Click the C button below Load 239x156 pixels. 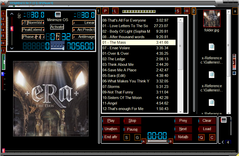[x=212, y=137]
